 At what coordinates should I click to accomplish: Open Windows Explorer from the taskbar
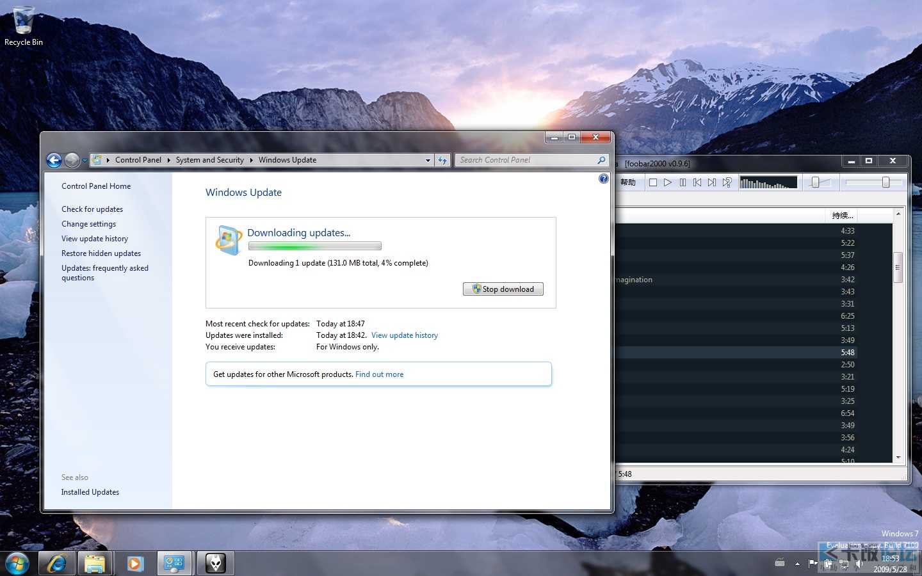95,564
